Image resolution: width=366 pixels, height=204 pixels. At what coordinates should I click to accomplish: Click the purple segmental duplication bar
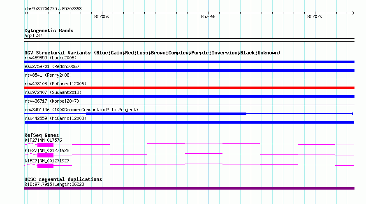189,188
